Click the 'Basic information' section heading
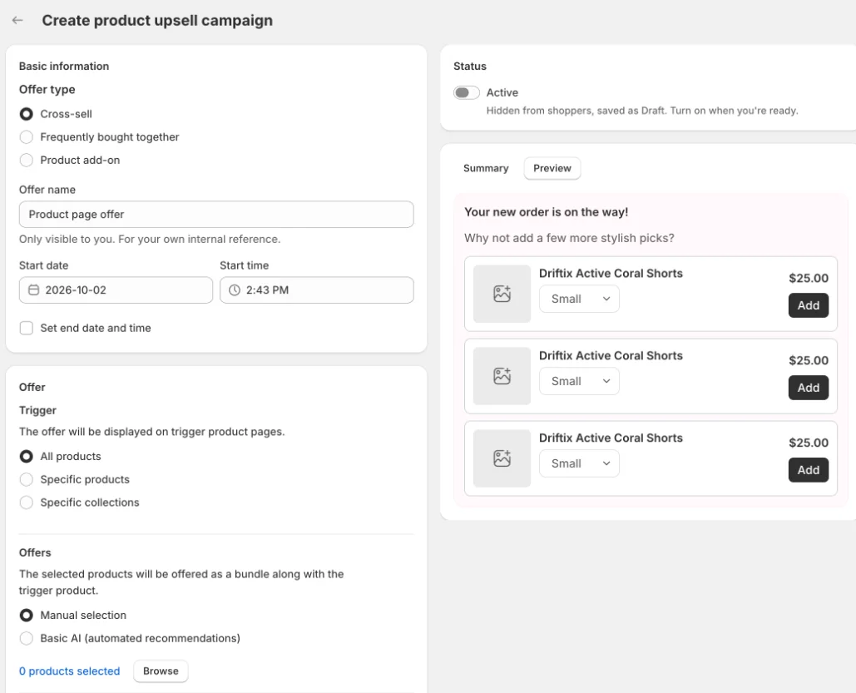Viewport: 856px width, 693px height. coord(64,66)
